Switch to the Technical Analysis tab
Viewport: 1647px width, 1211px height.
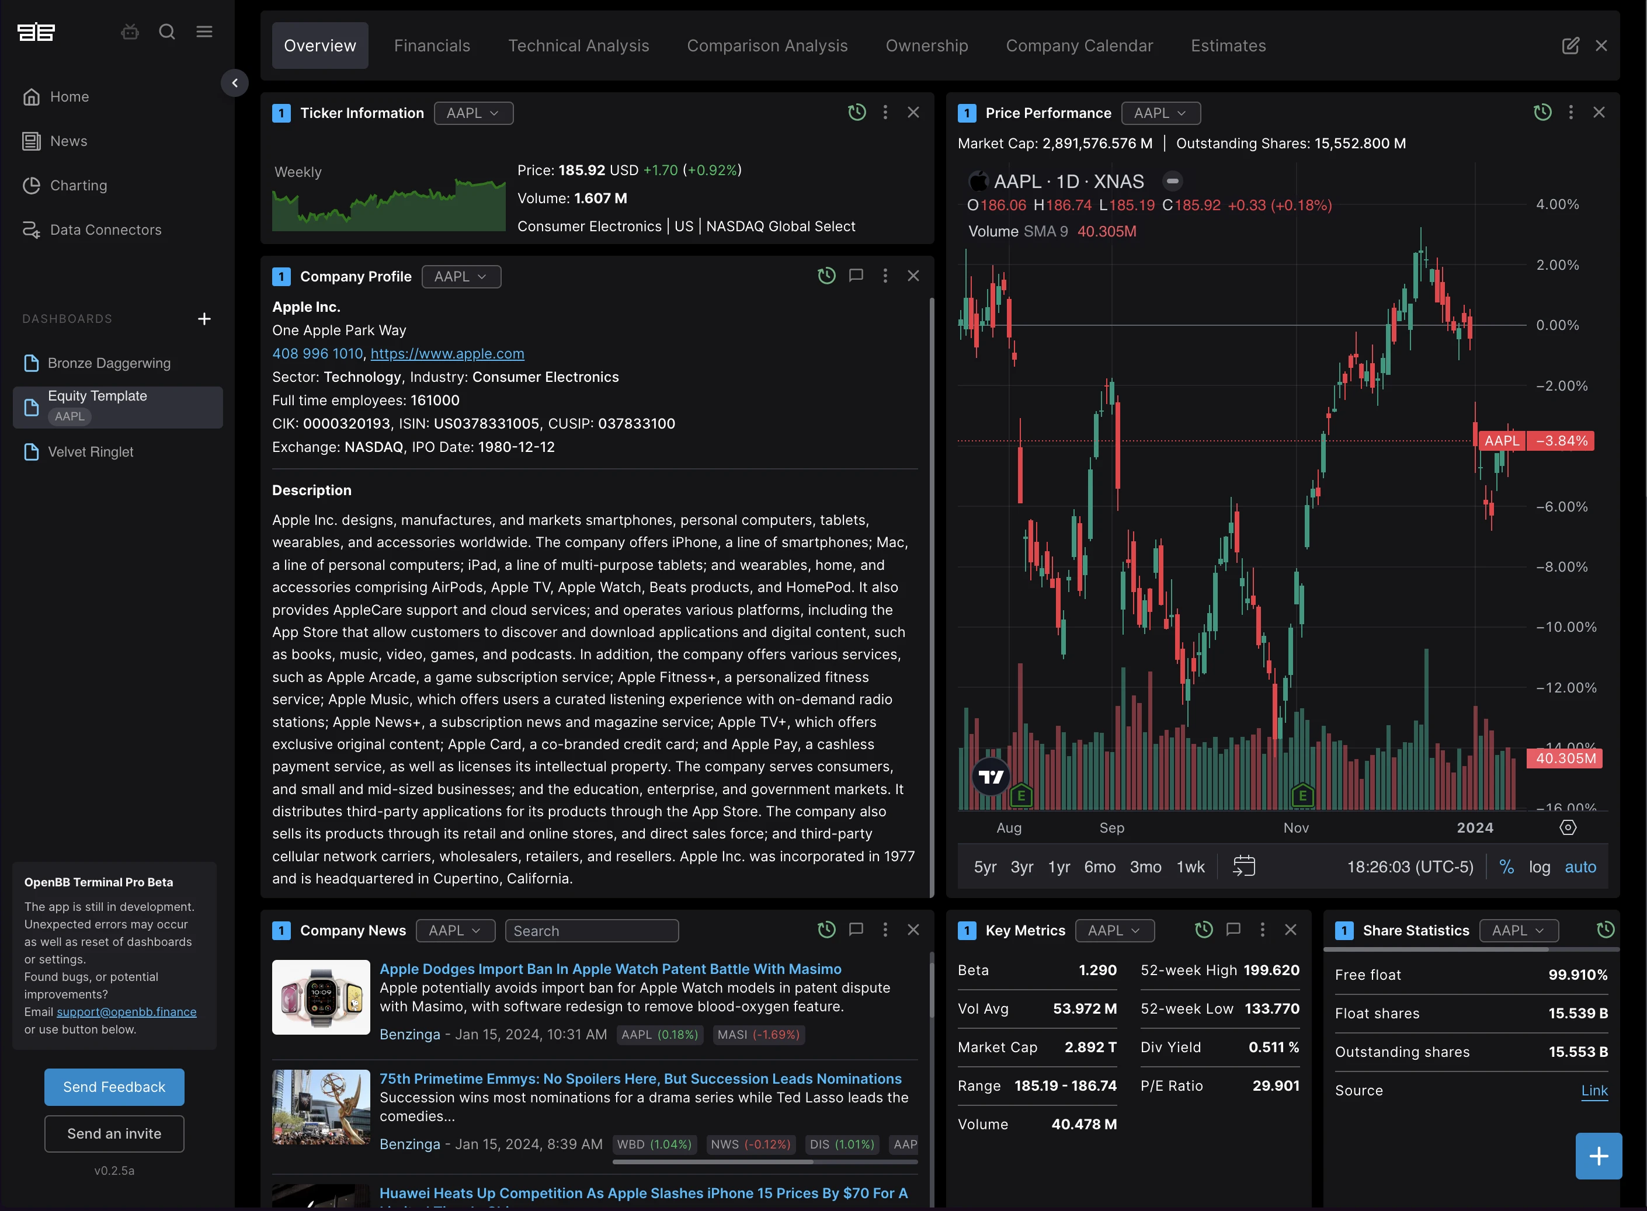pos(578,46)
